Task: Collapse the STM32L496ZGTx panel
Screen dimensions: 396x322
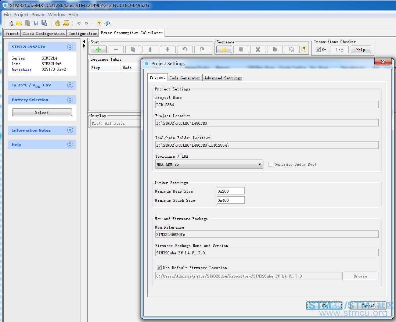Action: [70, 47]
